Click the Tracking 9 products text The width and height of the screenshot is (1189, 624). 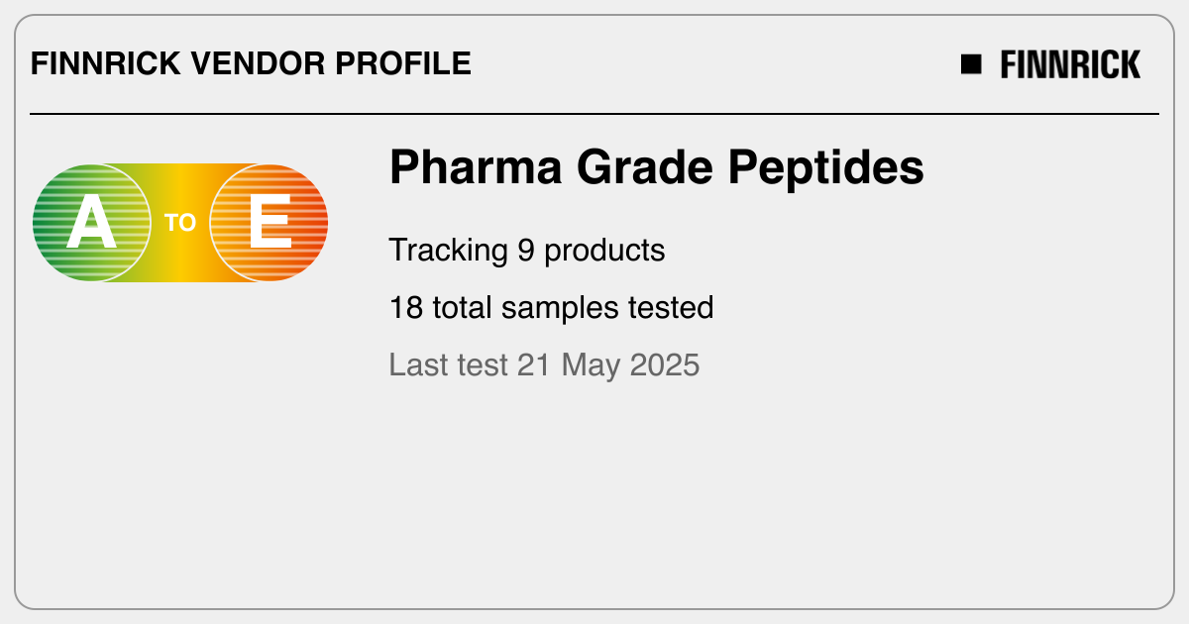(x=526, y=251)
